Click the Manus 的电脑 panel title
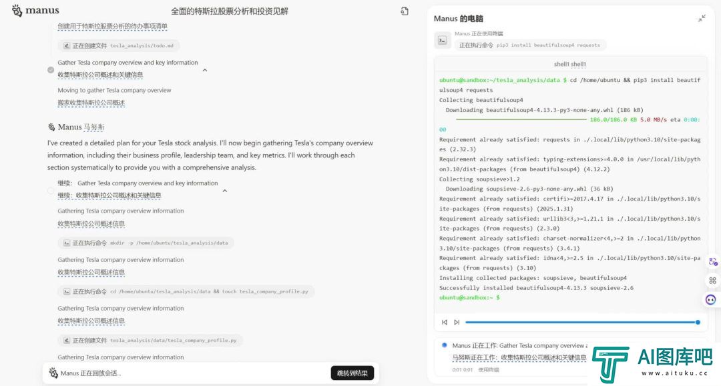The height and width of the screenshot is (386, 721). tap(458, 19)
